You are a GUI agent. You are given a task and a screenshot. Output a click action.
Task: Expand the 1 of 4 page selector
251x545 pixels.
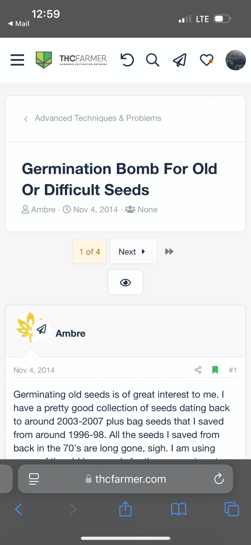(x=90, y=252)
